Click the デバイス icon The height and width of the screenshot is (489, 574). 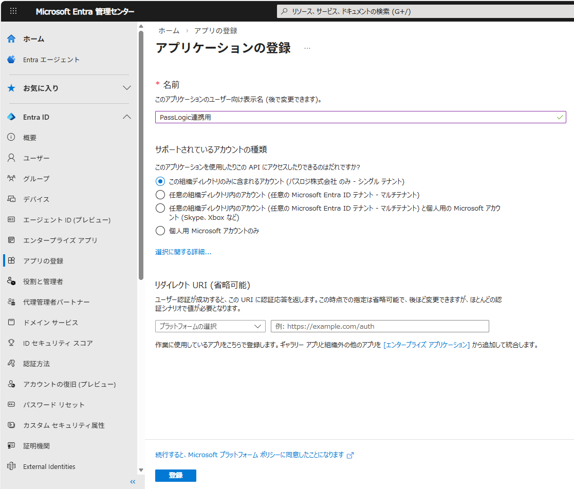11,199
